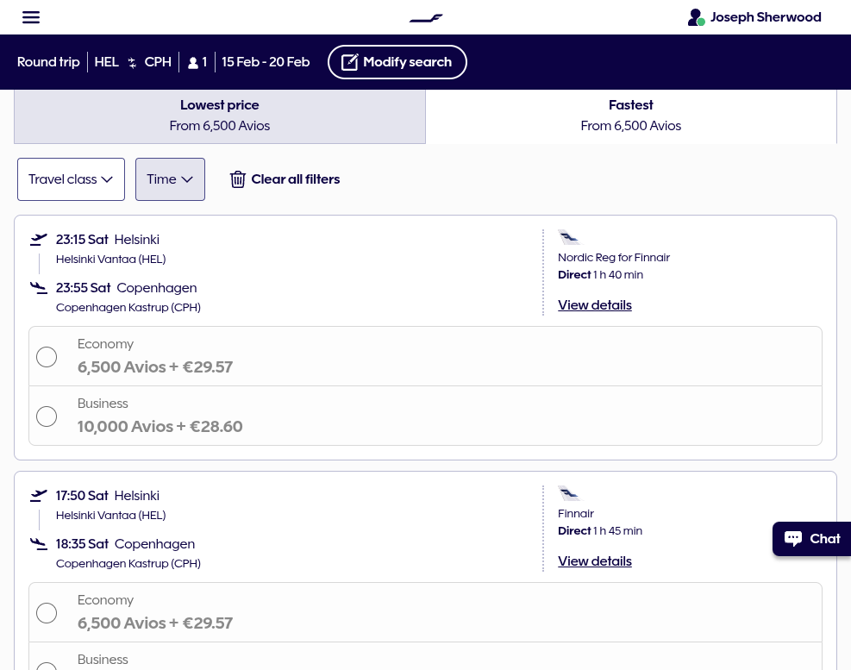Image resolution: width=851 pixels, height=670 pixels.
Task: Open Joseph Sherwood profile avatar icon
Action: [x=696, y=17]
